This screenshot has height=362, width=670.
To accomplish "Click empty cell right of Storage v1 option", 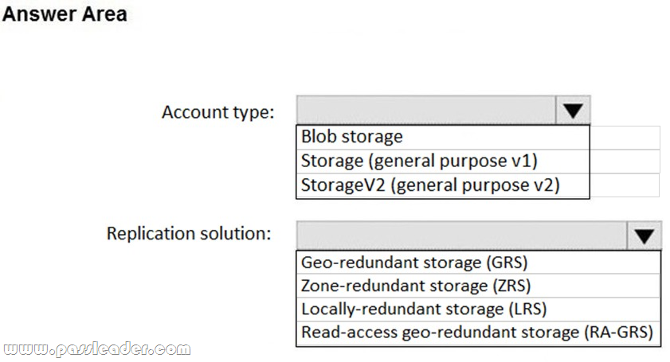I will click(x=625, y=161).
